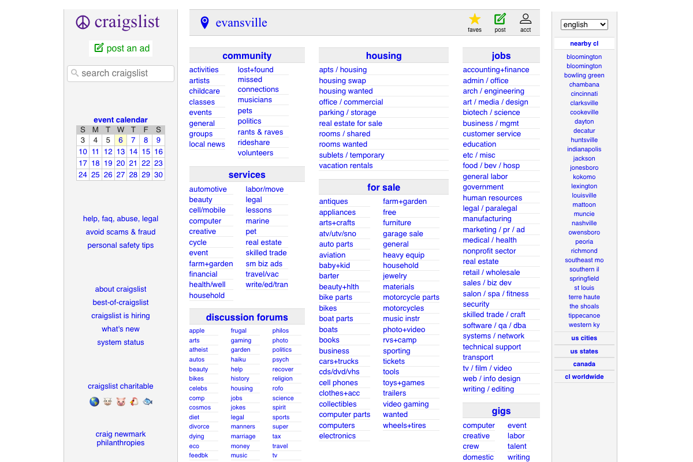Open the volunteers community link
Viewport: 693px width, 462px height.
(x=255, y=153)
